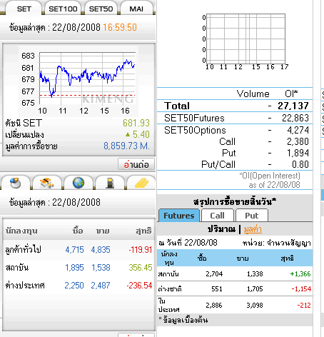Click the orange มูลค่า link
324x337 pixels.
[253, 229]
